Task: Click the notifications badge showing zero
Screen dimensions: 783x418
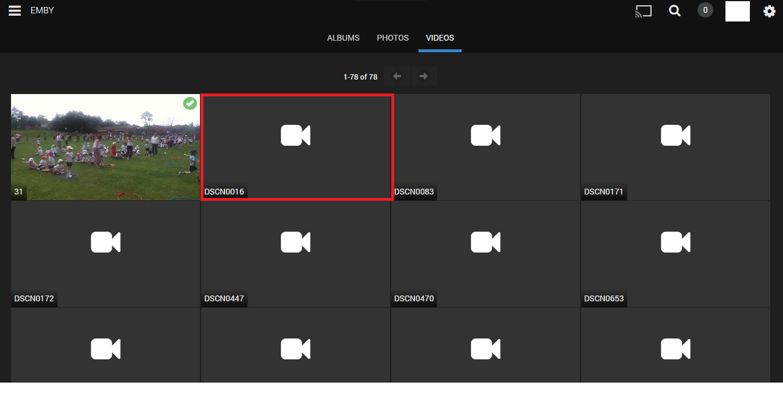Action: pos(705,10)
